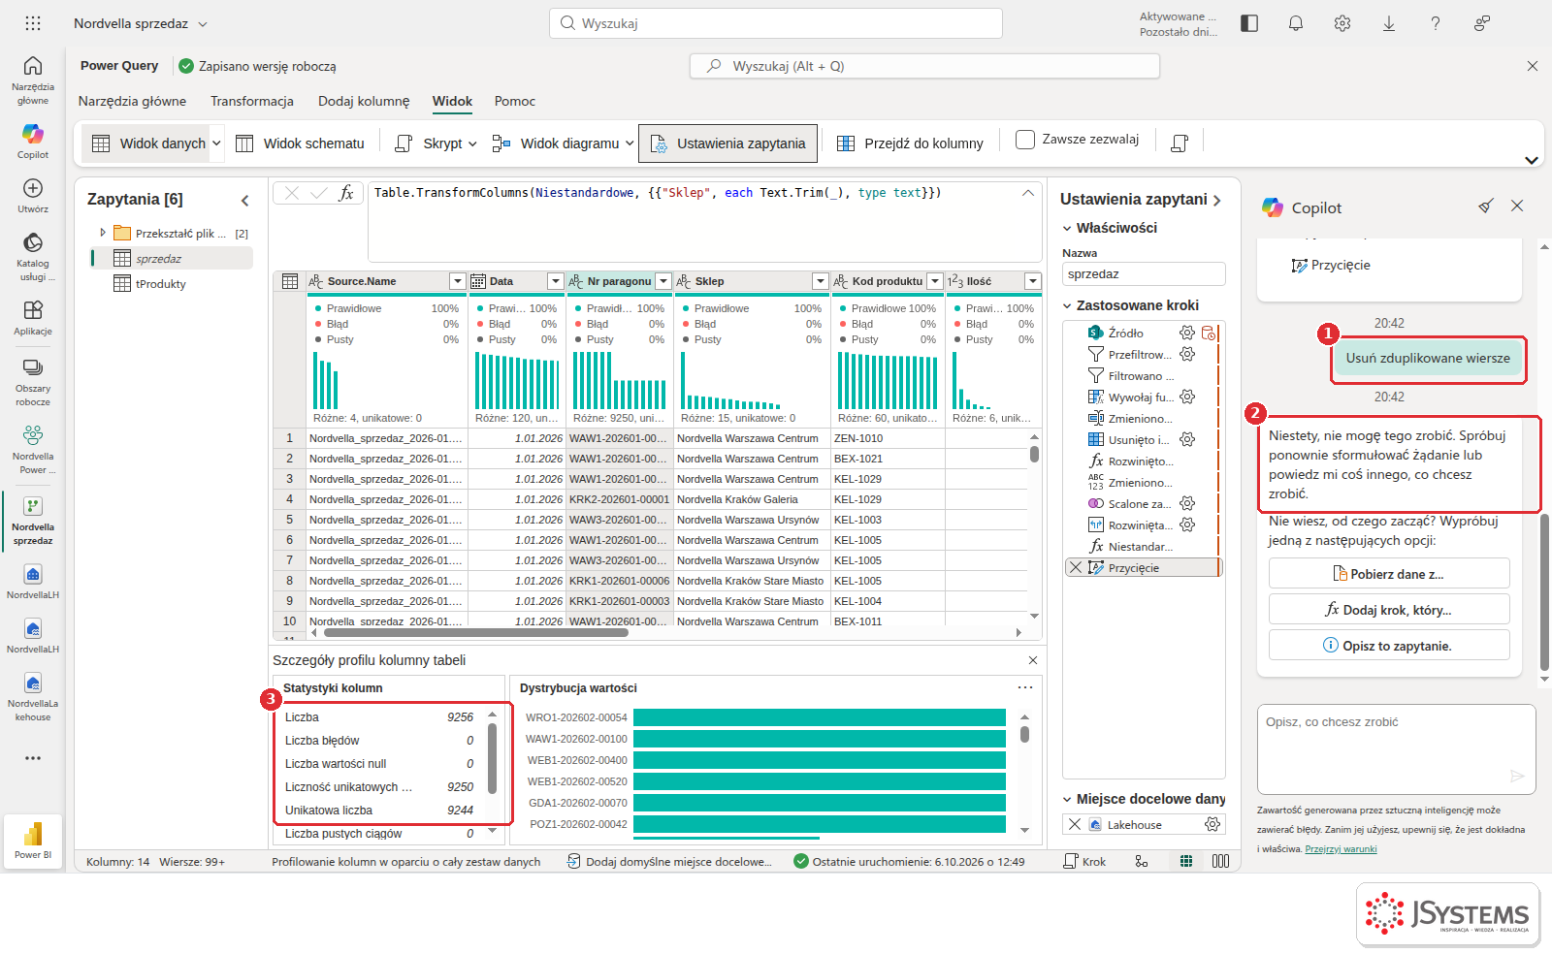The image size is (1552, 954).
Task: Click Opisz to zapytanie suggestion
Action: tap(1389, 646)
